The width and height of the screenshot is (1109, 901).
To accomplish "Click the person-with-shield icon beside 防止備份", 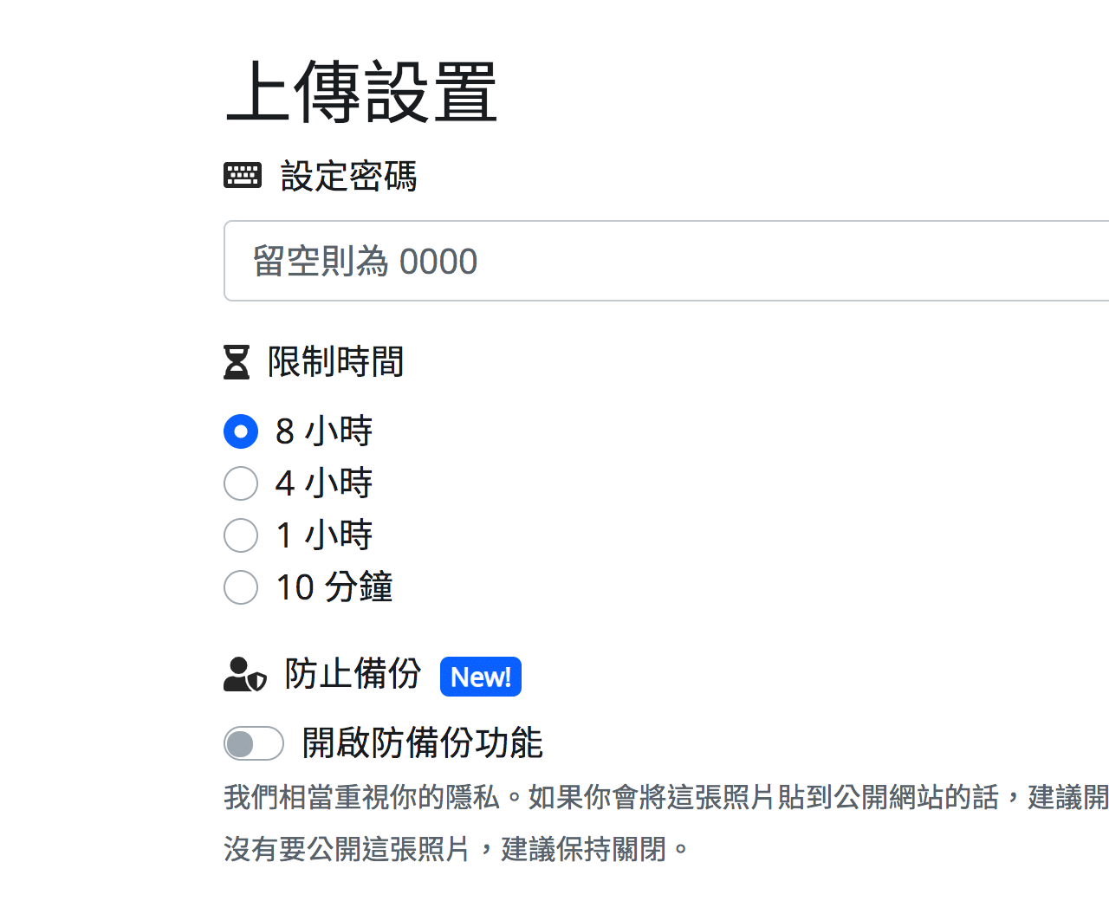I will tap(243, 676).
